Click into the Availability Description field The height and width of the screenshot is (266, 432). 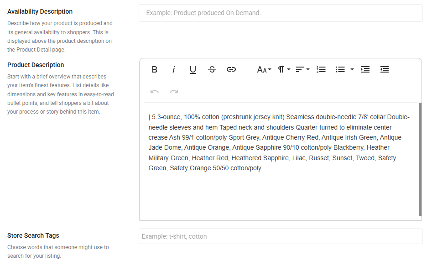280,13
